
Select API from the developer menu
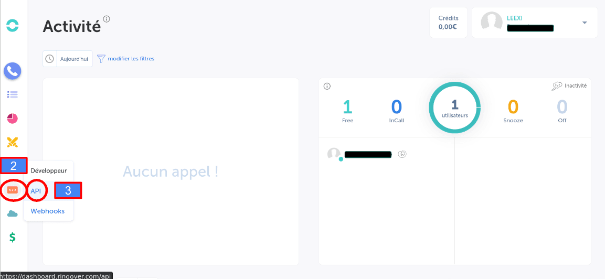[x=36, y=191]
